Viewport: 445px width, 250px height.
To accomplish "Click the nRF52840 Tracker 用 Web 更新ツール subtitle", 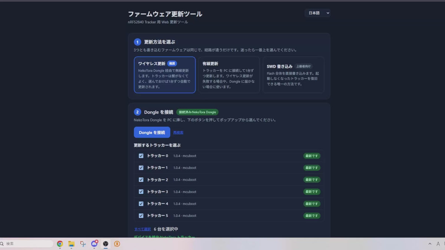I will click(158, 22).
